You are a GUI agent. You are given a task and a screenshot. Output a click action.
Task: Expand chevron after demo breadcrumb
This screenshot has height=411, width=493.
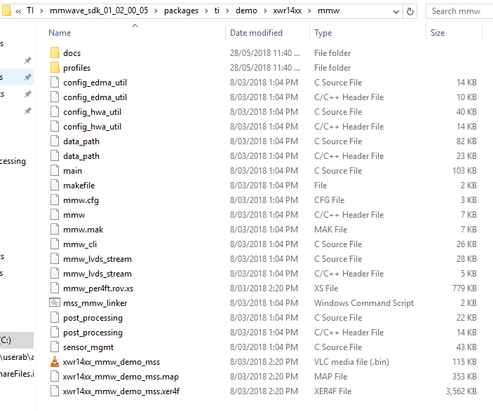coord(265,11)
